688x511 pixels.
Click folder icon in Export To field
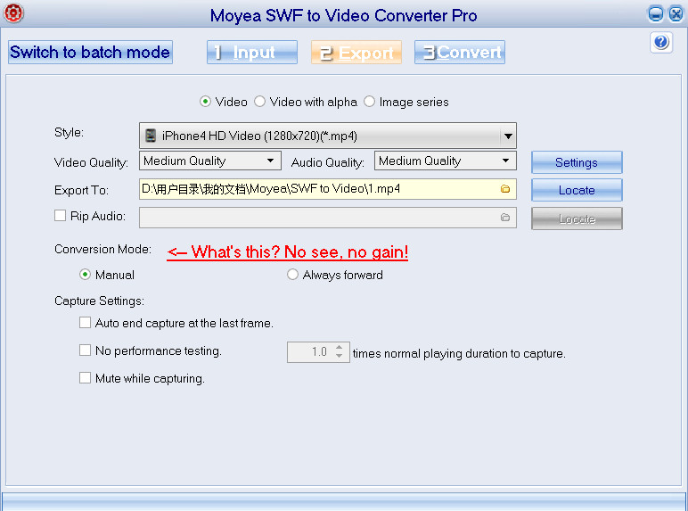click(x=505, y=189)
